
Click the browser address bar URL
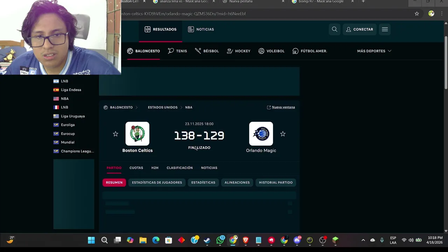coord(183,14)
